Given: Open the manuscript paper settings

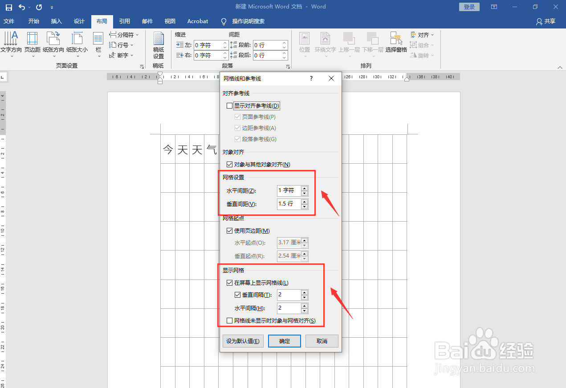Looking at the screenshot, I should point(159,45).
